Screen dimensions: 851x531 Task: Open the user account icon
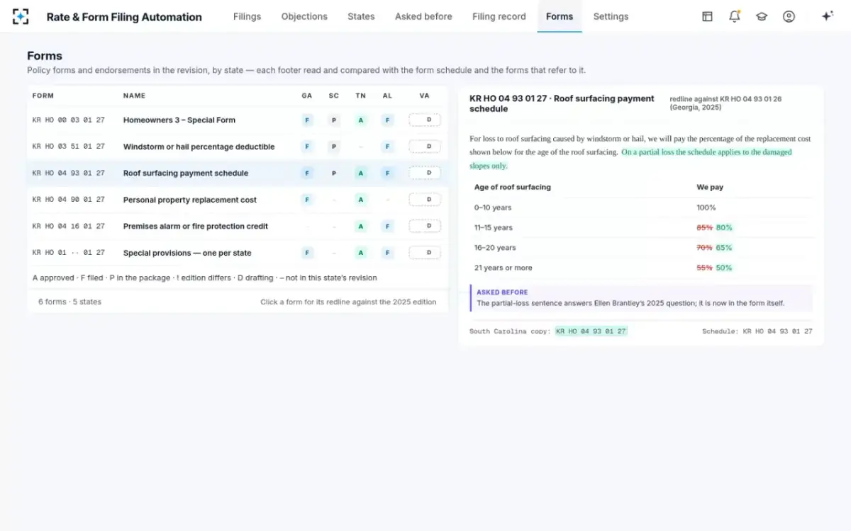tap(789, 16)
